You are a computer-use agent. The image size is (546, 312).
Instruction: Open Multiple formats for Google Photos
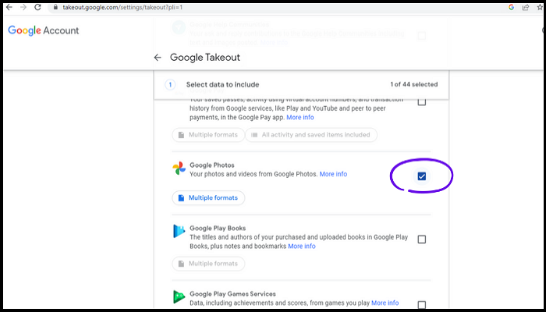(208, 198)
